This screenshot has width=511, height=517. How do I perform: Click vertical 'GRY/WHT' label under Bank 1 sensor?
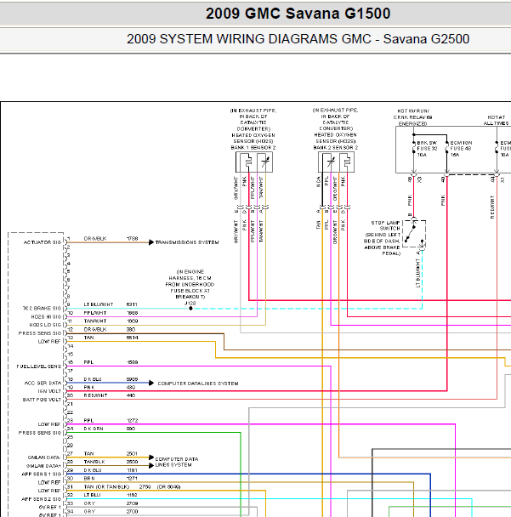(236, 188)
